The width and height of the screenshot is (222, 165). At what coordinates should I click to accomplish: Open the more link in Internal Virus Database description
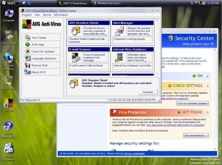coord(146,61)
